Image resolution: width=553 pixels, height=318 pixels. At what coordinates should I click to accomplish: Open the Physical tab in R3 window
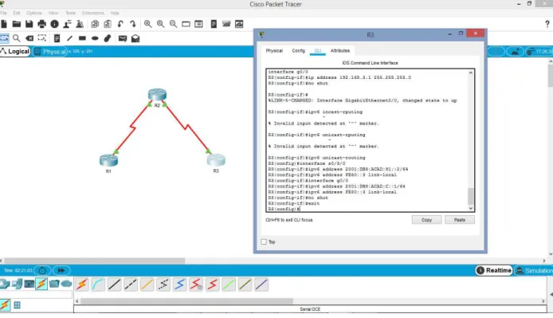click(274, 51)
